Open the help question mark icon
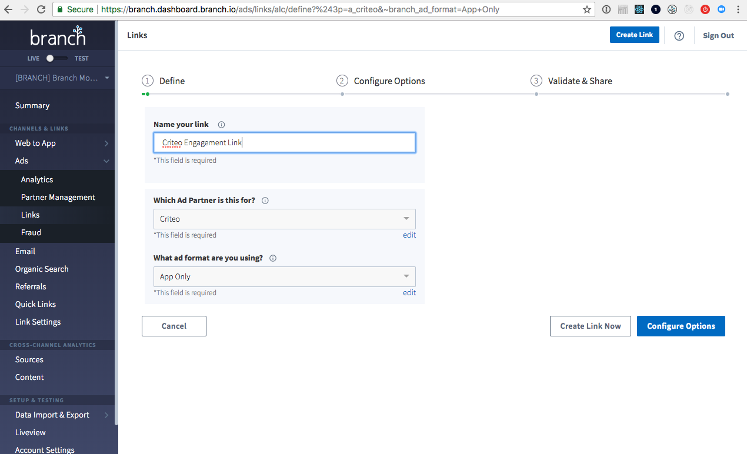The height and width of the screenshot is (454, 747). coord(679,35)
